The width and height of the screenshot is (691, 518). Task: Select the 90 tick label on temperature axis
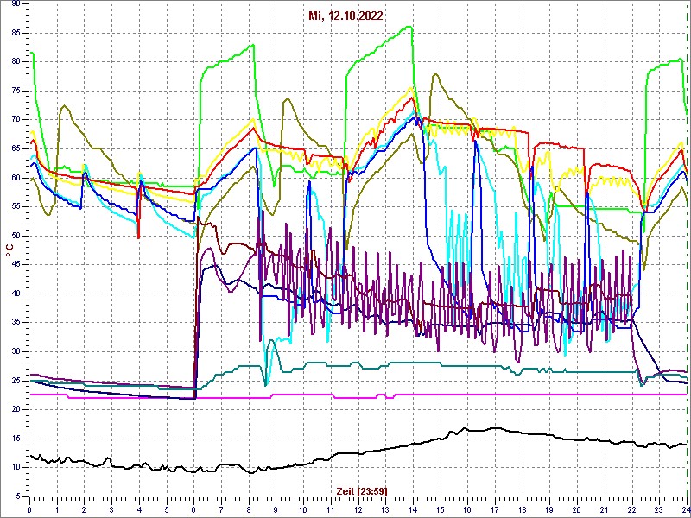click(16, 4)
